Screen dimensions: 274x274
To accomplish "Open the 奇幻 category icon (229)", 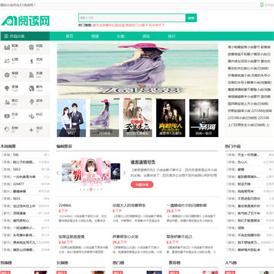I will (7, 102).
